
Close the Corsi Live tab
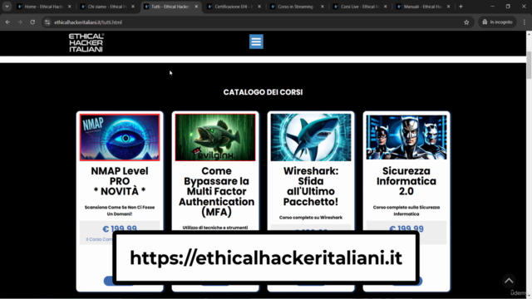pos(386,7)
